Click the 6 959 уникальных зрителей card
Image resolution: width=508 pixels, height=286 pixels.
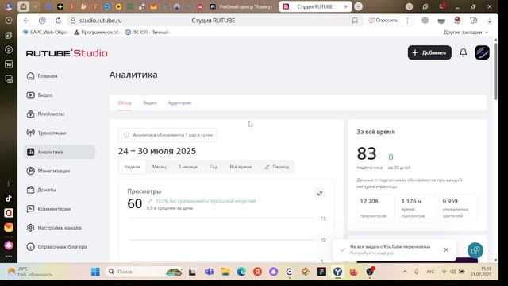pos(459,207)
